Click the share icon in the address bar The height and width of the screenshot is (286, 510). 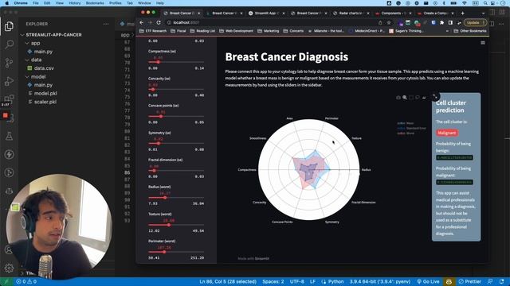[380, 23]
